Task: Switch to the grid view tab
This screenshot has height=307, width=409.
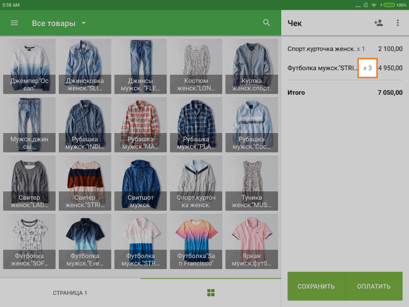Action: tap(211, 293)
